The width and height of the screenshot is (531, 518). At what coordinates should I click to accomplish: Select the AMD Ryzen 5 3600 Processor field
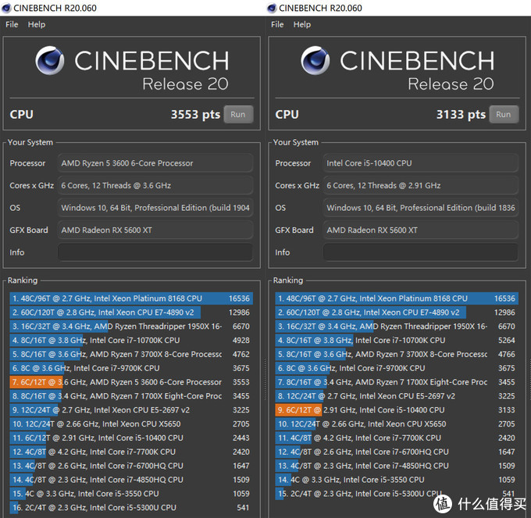tap(155, 163)
